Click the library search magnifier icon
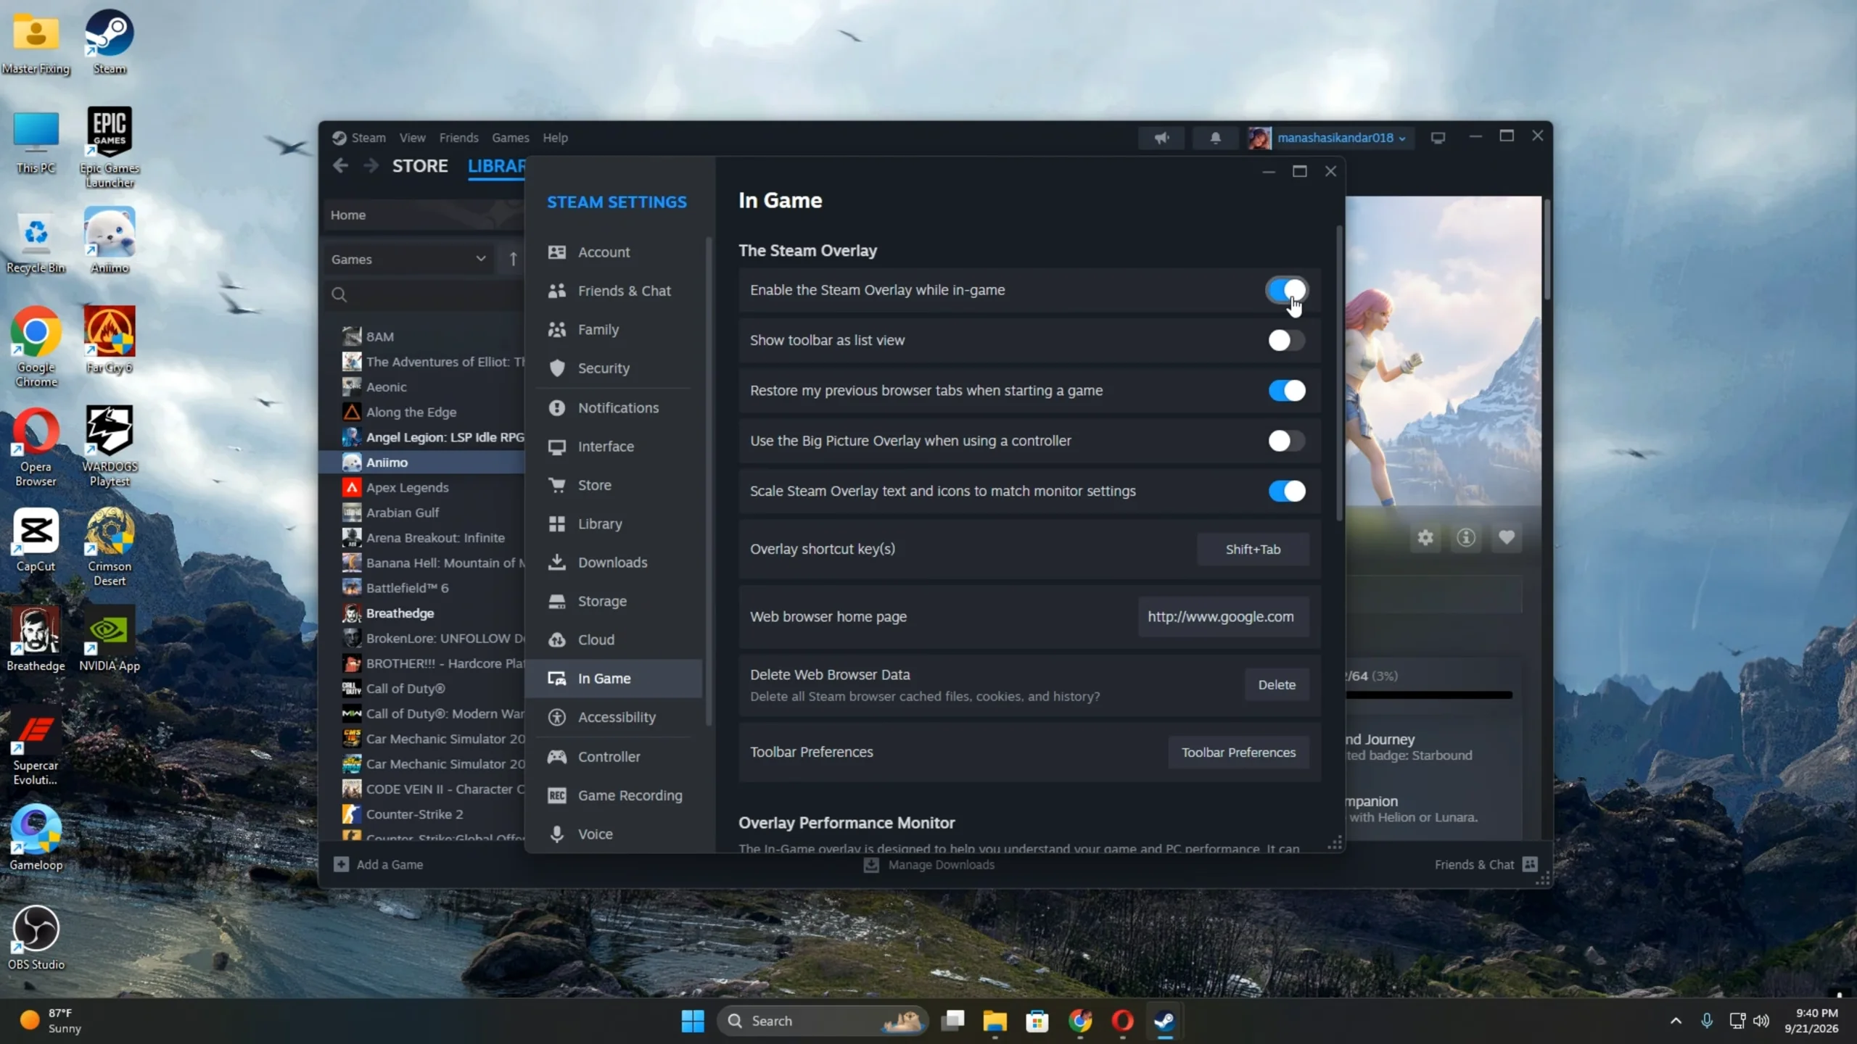 coord(339,294)
